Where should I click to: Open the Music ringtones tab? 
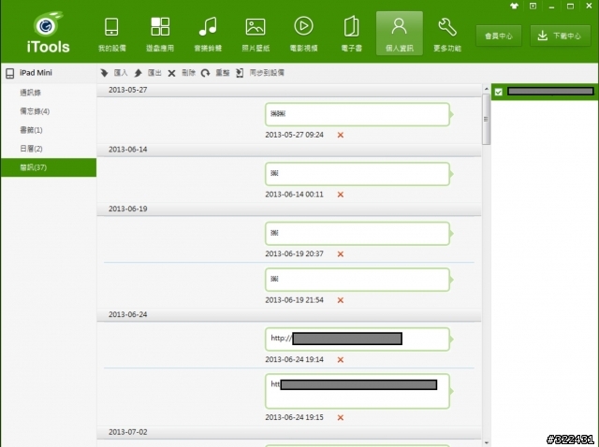(x=208, y=34)
